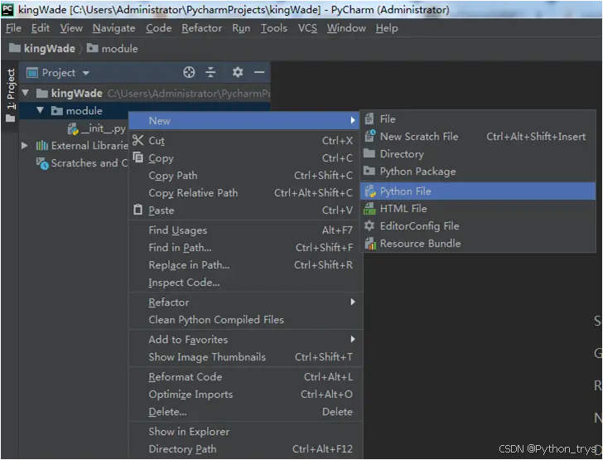Click the Paste clipboard icon
Image resolution: width=603 pixels, height=460 pixels.
[137, 210]
